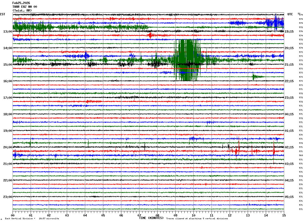Click the 19:15 UTC time label
The height and width of the screenshot is (222, 304).
pyautogui.click(x=289, y=32)
